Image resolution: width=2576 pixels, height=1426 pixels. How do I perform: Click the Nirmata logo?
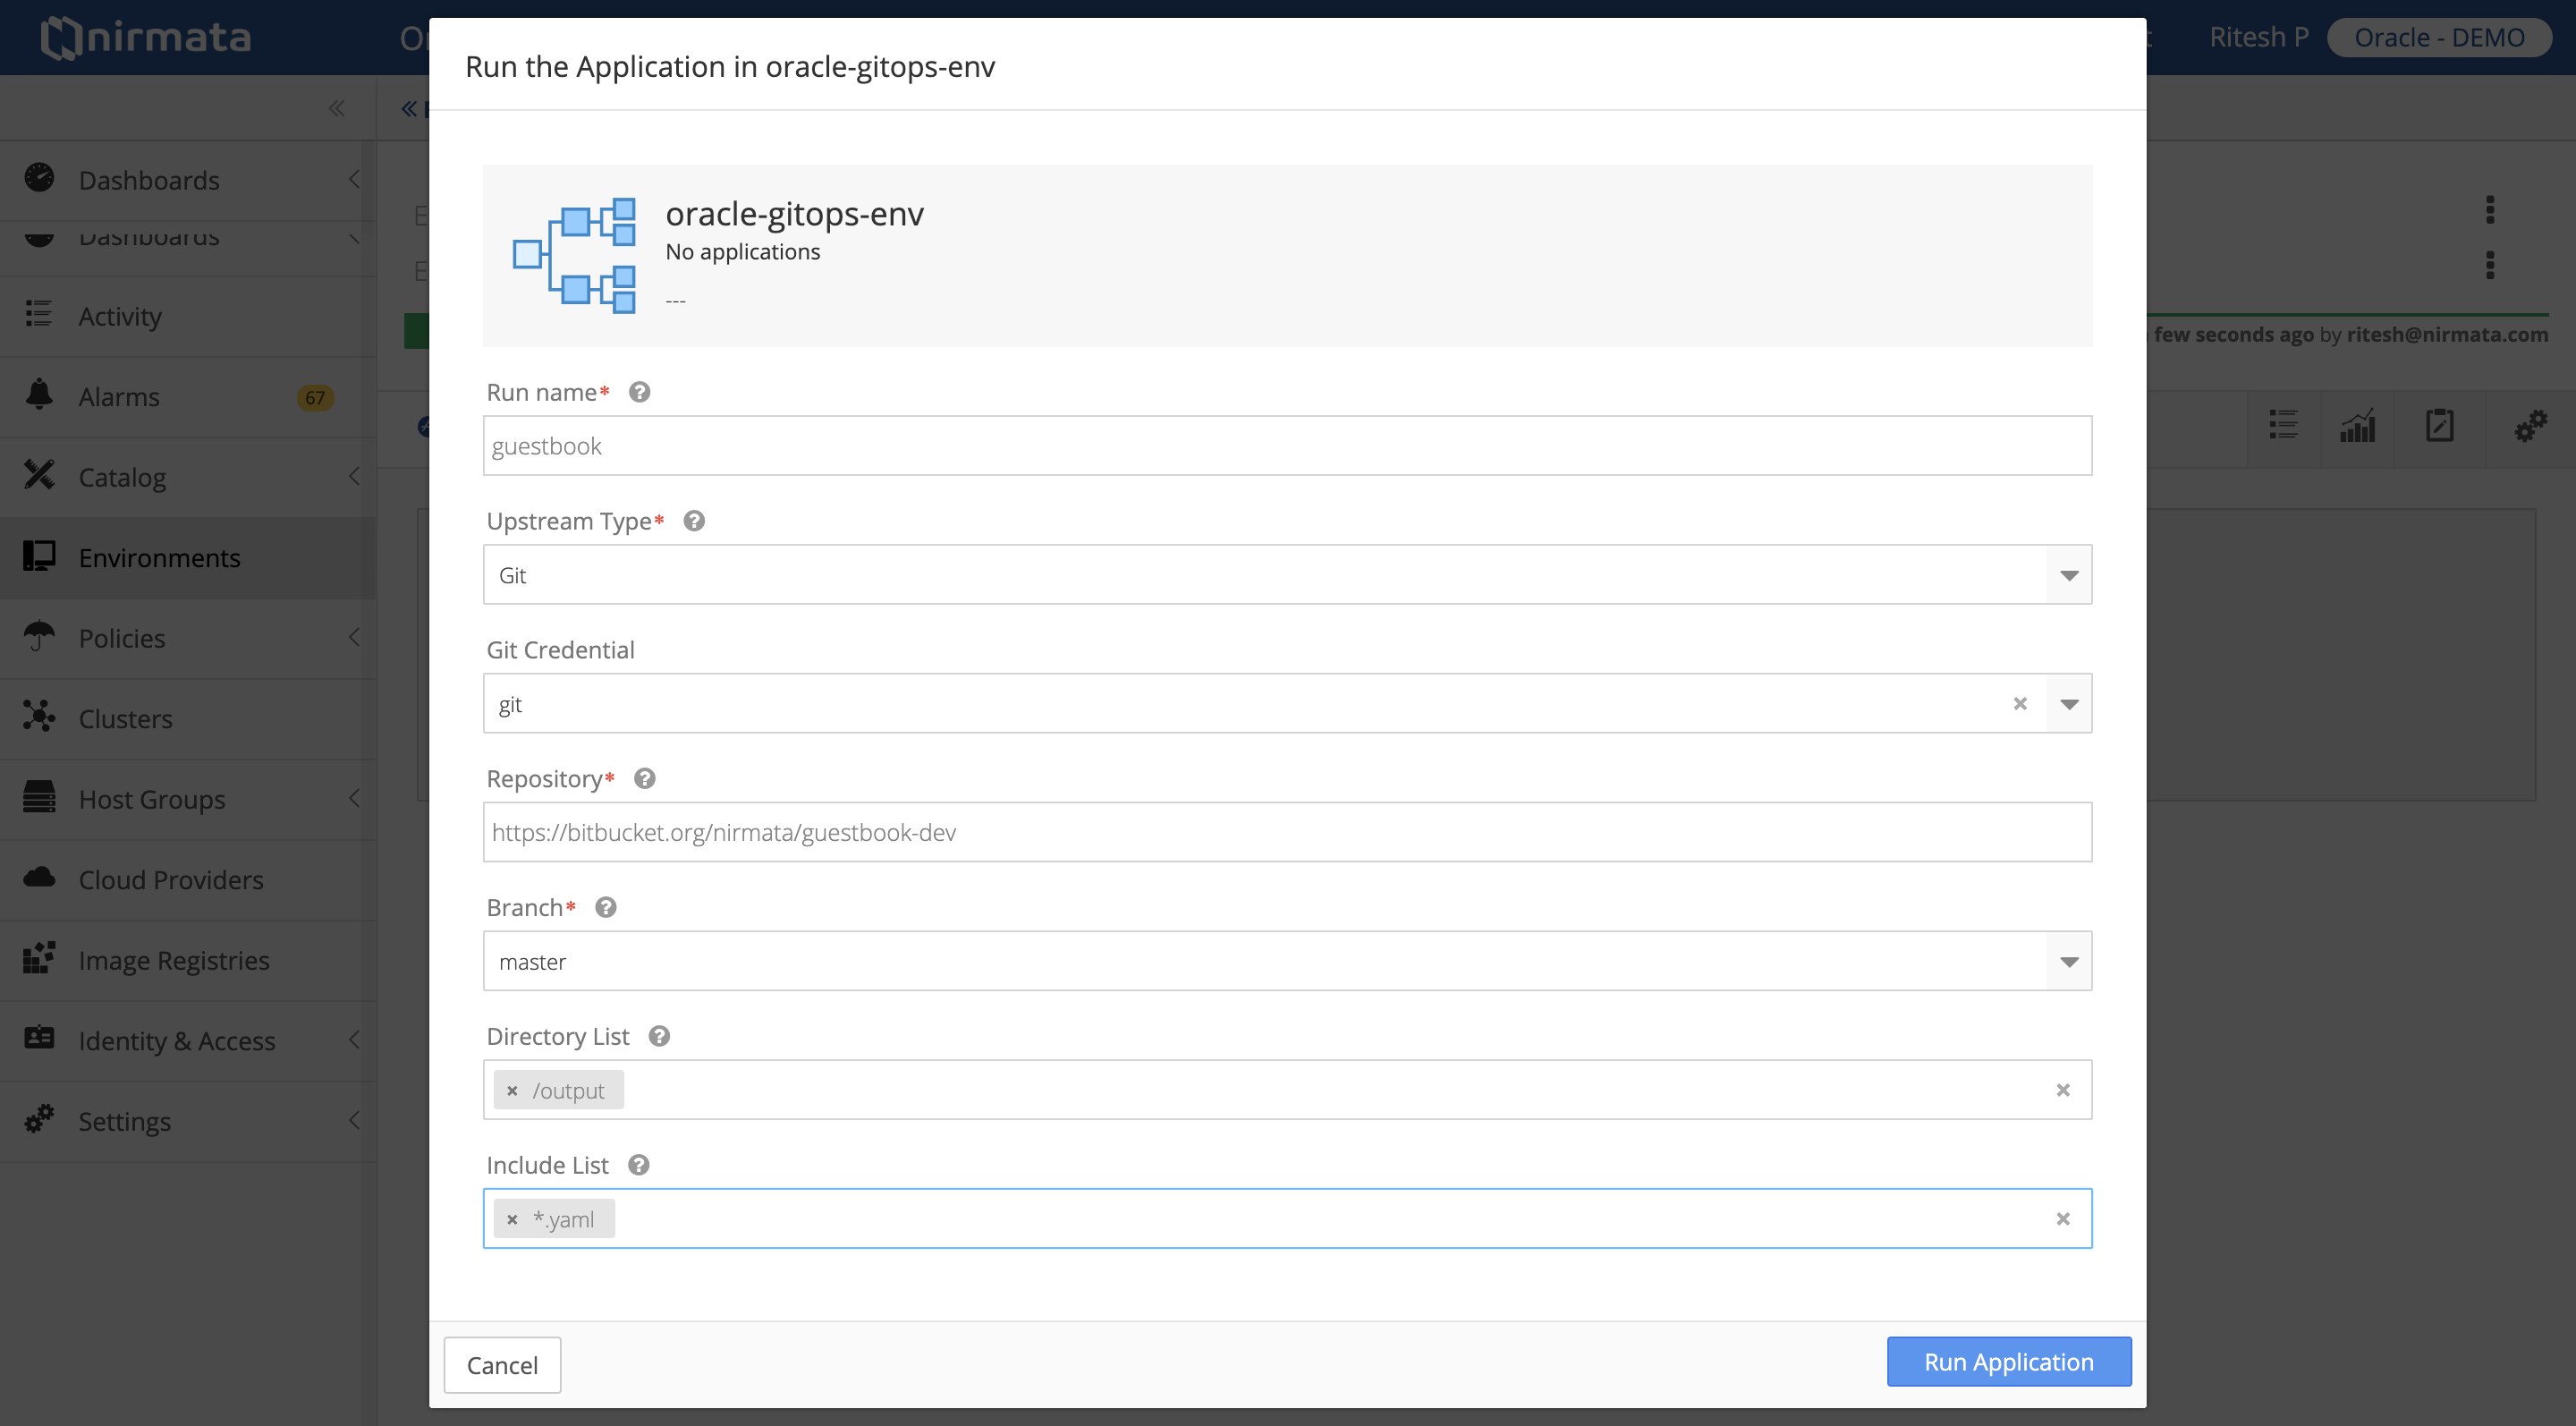click(146, 37)
